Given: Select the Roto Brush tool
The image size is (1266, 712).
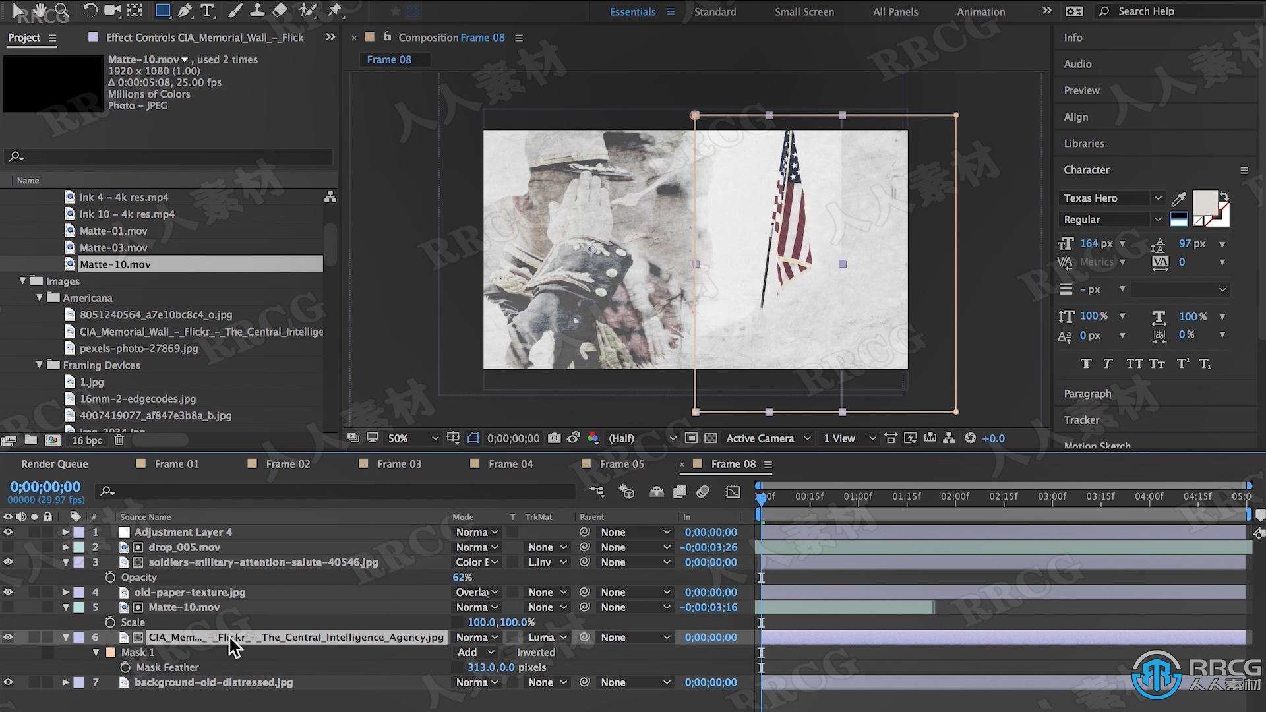Looking at the screenshot, I should click(307, 11).
